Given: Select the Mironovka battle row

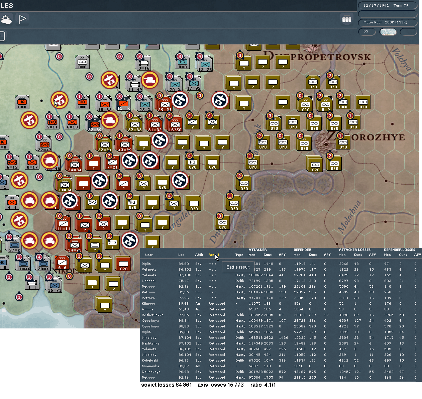Looking at the screenshot, I should click(x=281, y=366).
